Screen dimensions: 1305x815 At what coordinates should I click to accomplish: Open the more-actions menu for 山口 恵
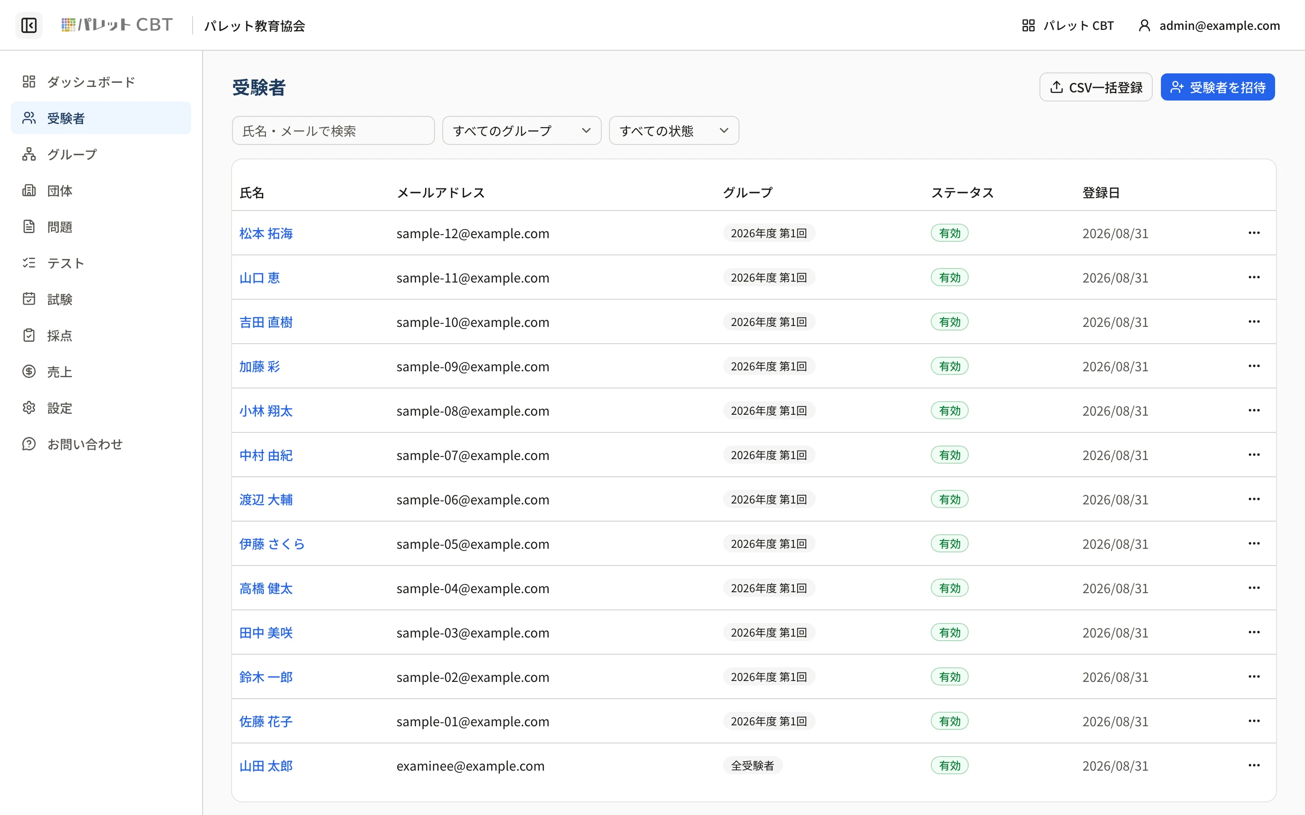click(1254, 277)
